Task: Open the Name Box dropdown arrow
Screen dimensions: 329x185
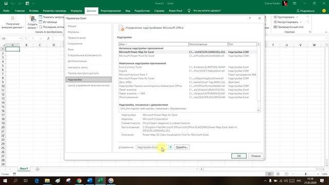Action: (x=21, y=39)
